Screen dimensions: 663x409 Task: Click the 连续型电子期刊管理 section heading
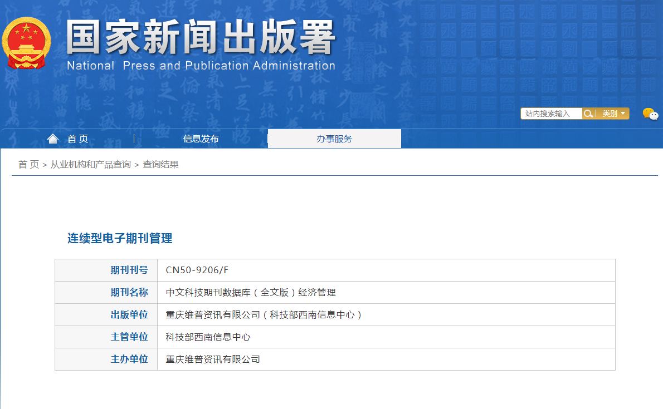(x=120, y=239)
